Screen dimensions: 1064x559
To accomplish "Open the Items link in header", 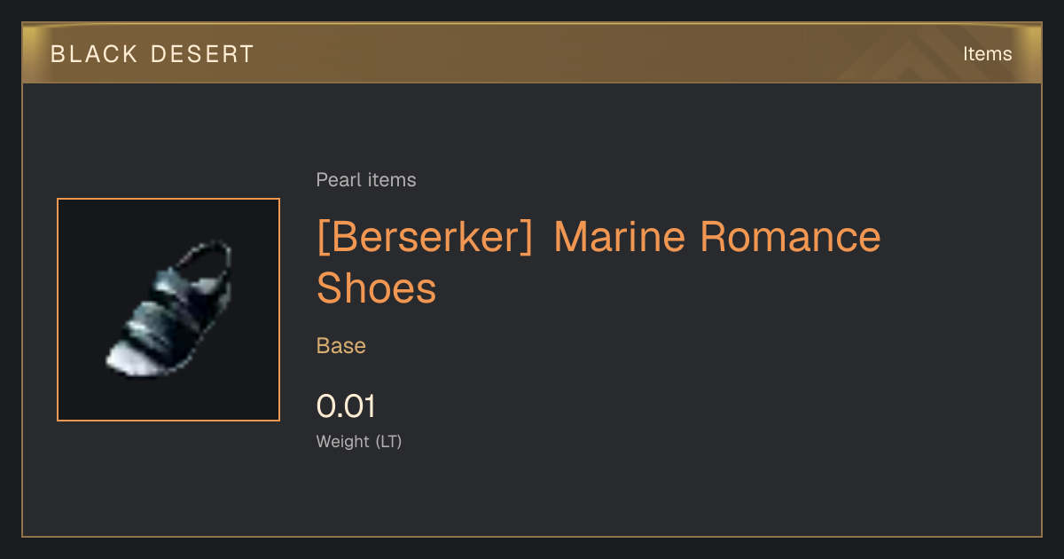I will [987, 54].
